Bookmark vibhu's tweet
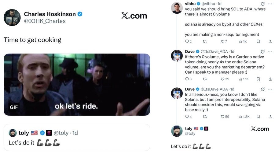Viewport: 275px width, 154px height. coord(258,41)
